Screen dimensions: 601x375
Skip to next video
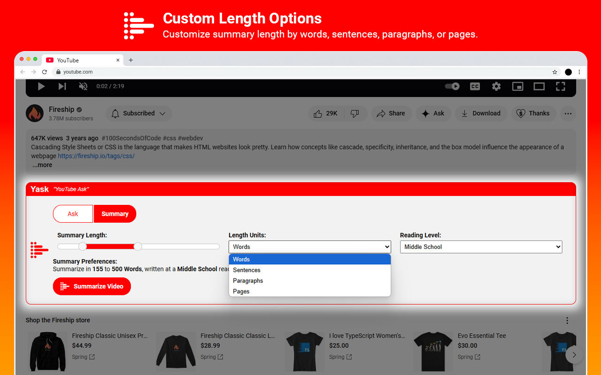coord(62,86)
